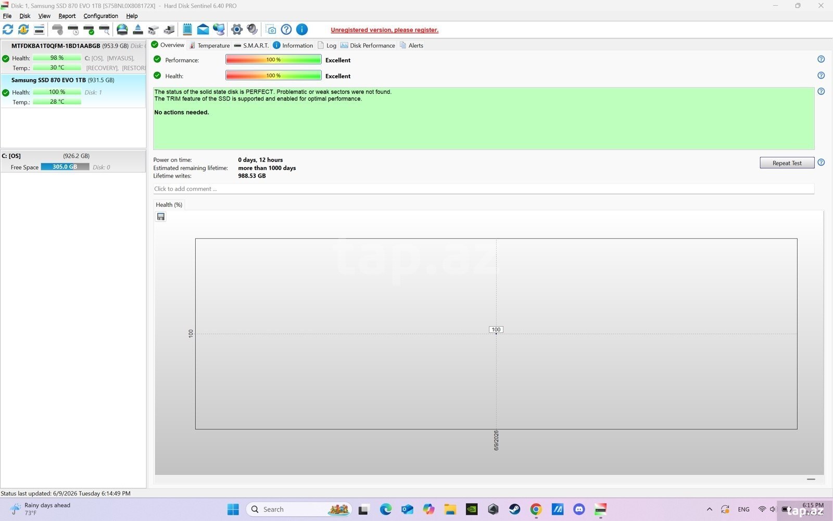
Task: Select the Samsung SSD 870 EVO 1TB disk entry
Action: click(73, 91)
